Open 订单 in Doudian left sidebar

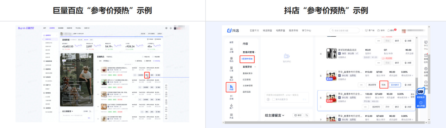click(231, 69)
